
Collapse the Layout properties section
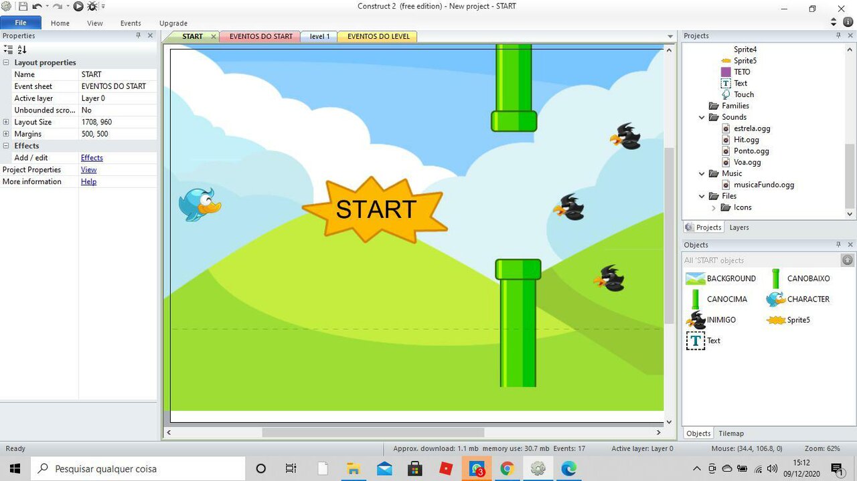(x=6, y=62)
